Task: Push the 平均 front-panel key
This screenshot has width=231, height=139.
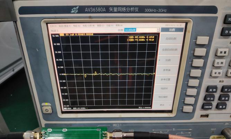Action: pyautogui.click(x=216, y=73)
